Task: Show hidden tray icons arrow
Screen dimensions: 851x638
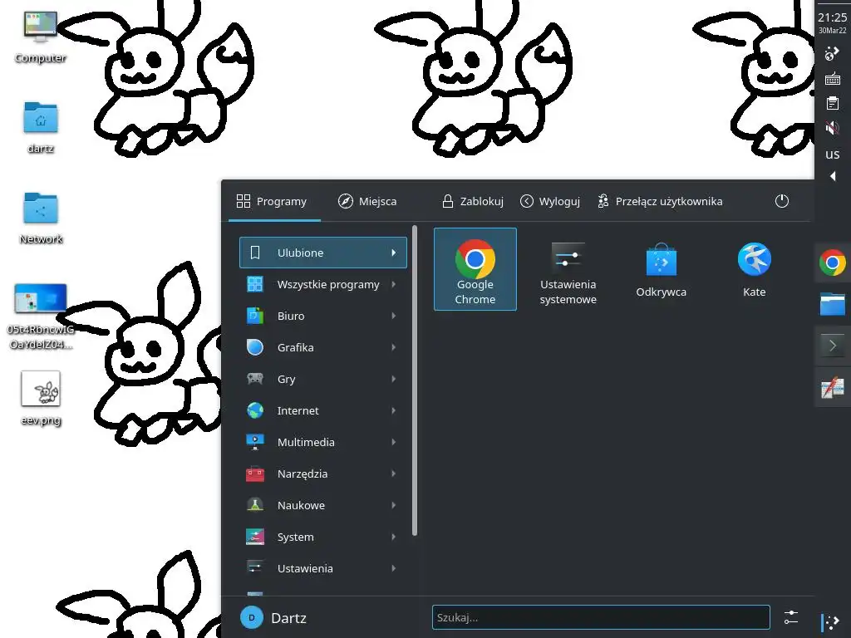Action: pos(832,176)
